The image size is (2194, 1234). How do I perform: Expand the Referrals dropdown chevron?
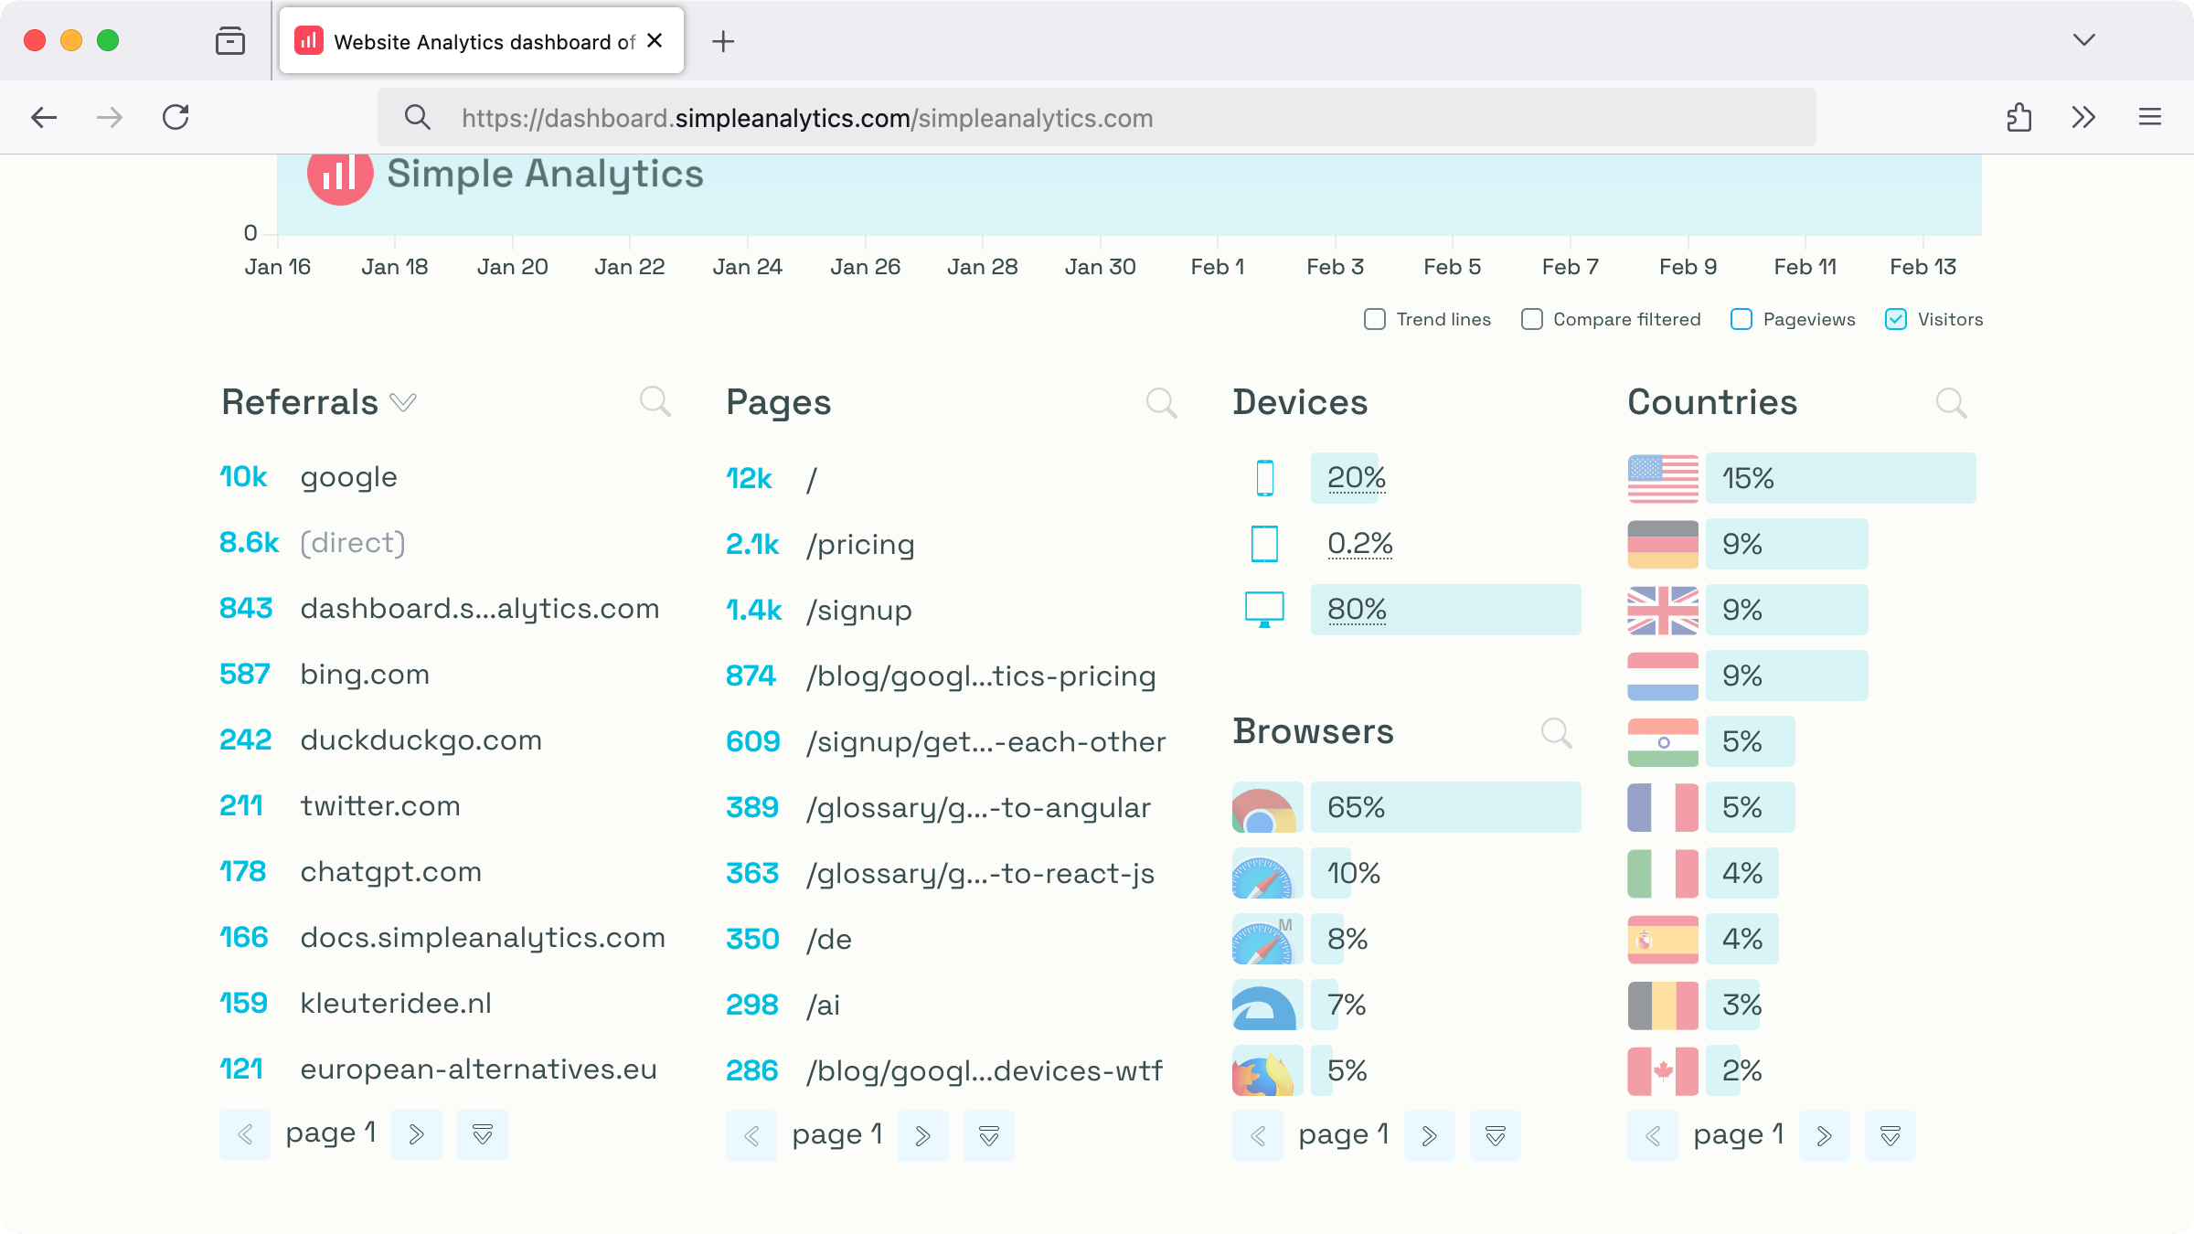coord(403,402)
